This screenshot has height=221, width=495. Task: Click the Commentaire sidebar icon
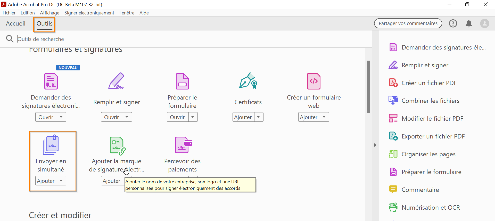[x=393, y=190]
